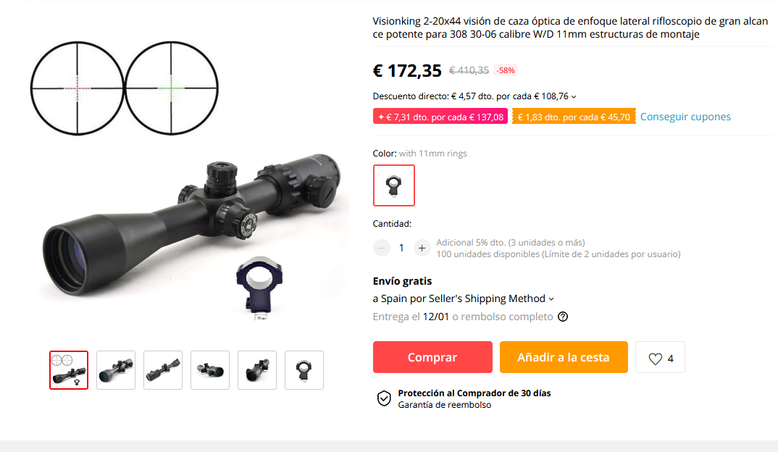Click the delivery info question mark icon
Image resolution: width=778 pixels, height=452 pixels.
pos(563,317)
